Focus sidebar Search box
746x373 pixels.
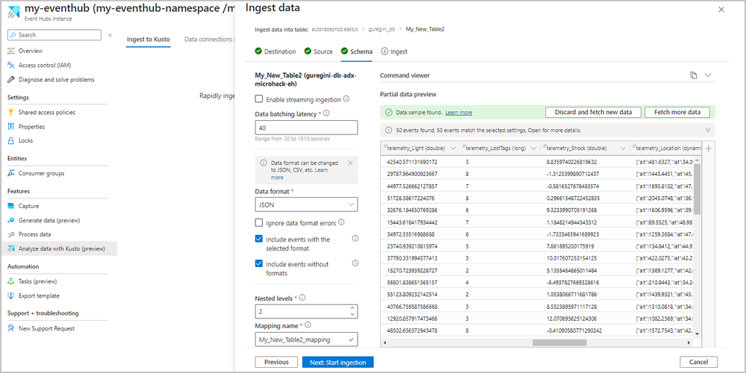tap(55, 35)
